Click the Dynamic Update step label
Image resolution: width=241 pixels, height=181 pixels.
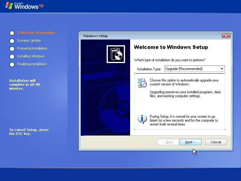[x=29, y=40]
